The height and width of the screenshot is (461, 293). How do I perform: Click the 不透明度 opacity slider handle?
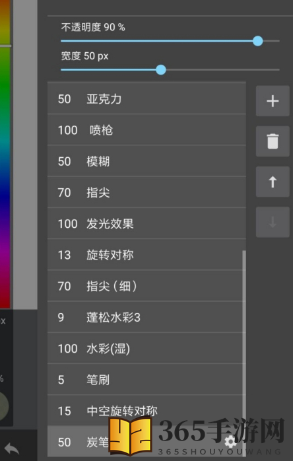[x=258, y=41]
